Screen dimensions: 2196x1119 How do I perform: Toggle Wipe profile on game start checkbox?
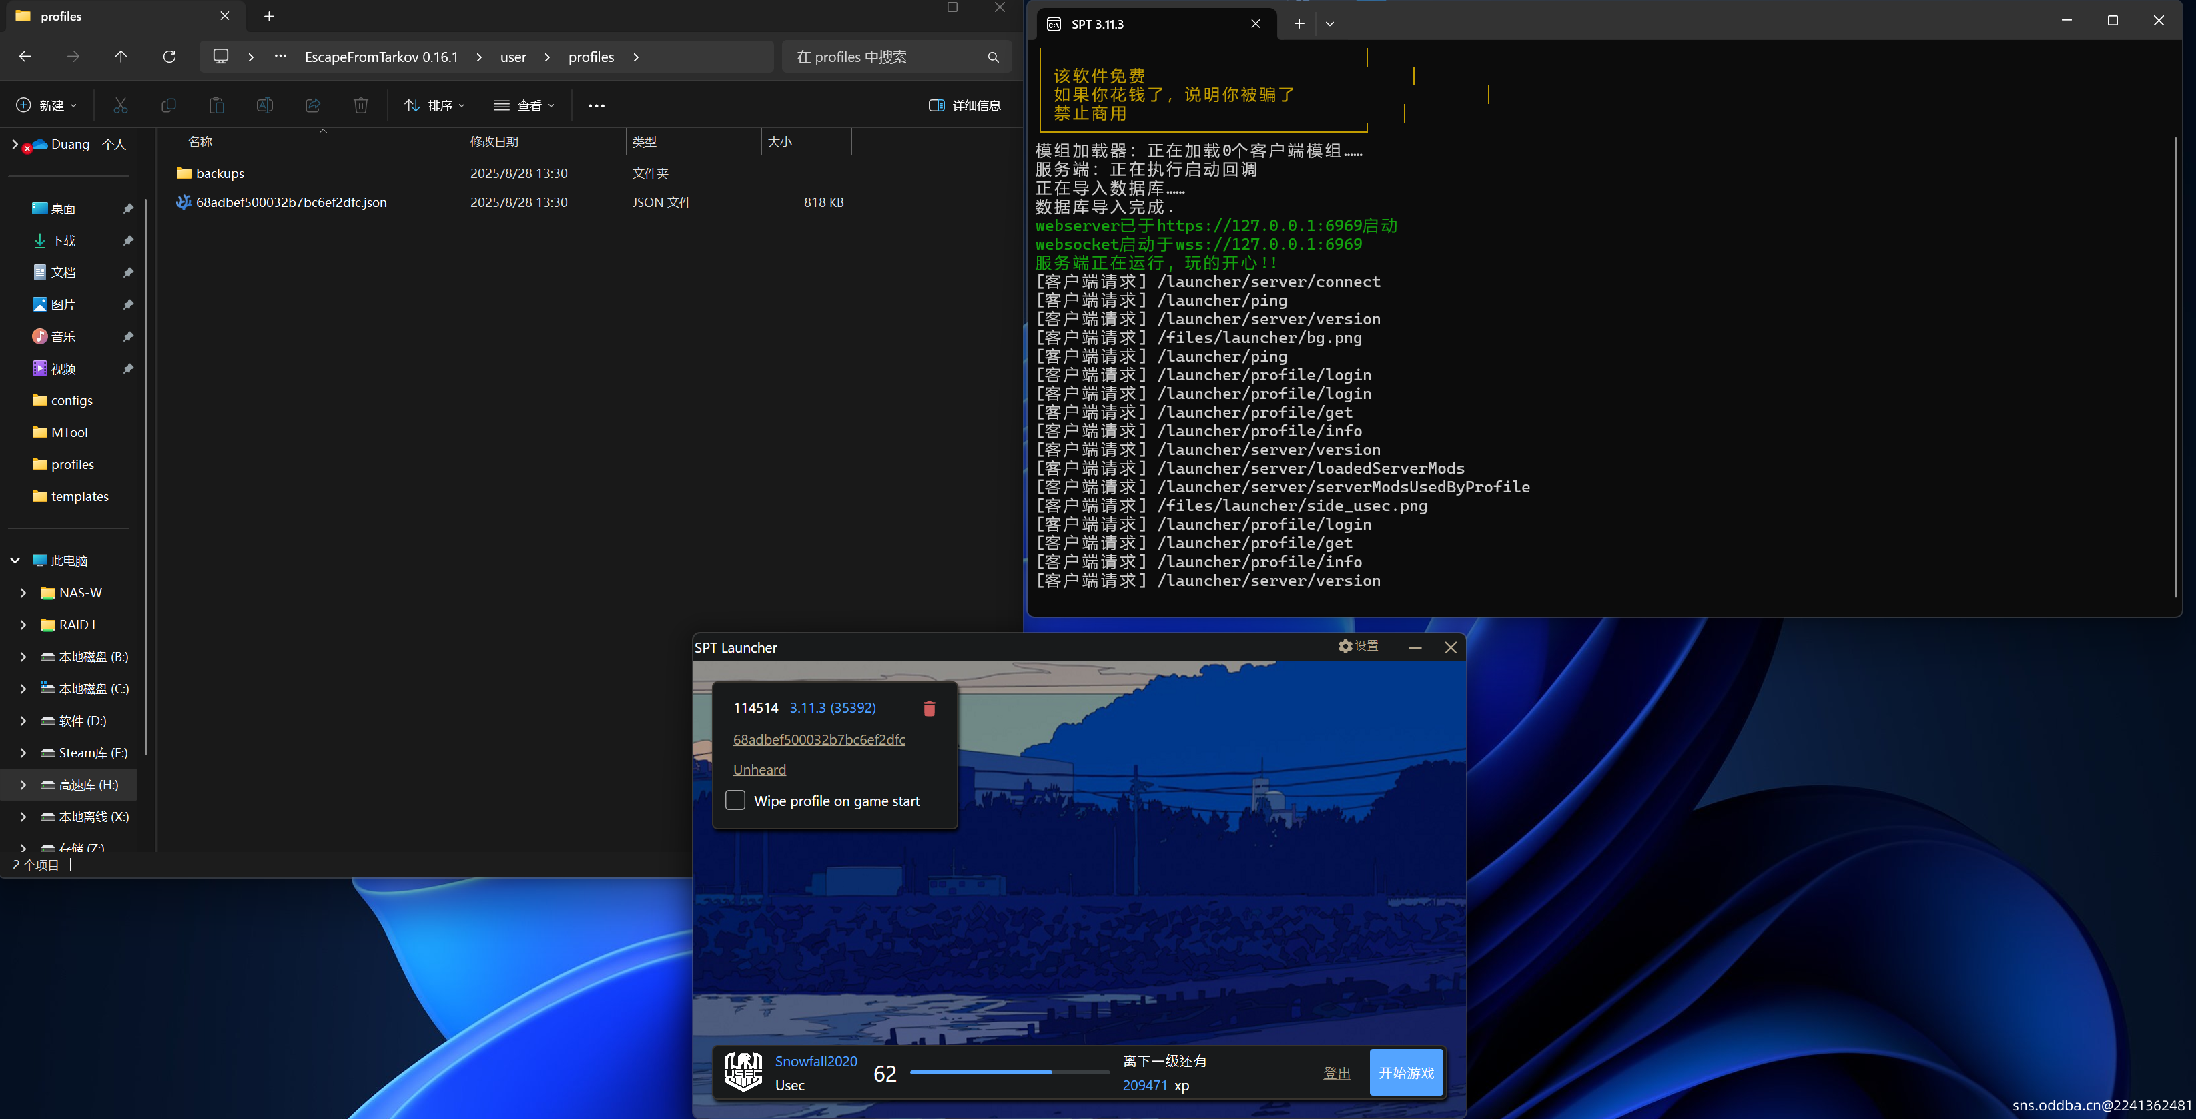point(735,800)
